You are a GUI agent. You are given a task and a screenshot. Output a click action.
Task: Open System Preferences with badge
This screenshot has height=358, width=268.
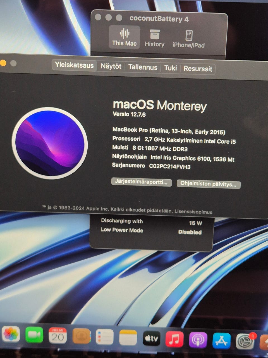pyautogui.click(x=245, y=341)
